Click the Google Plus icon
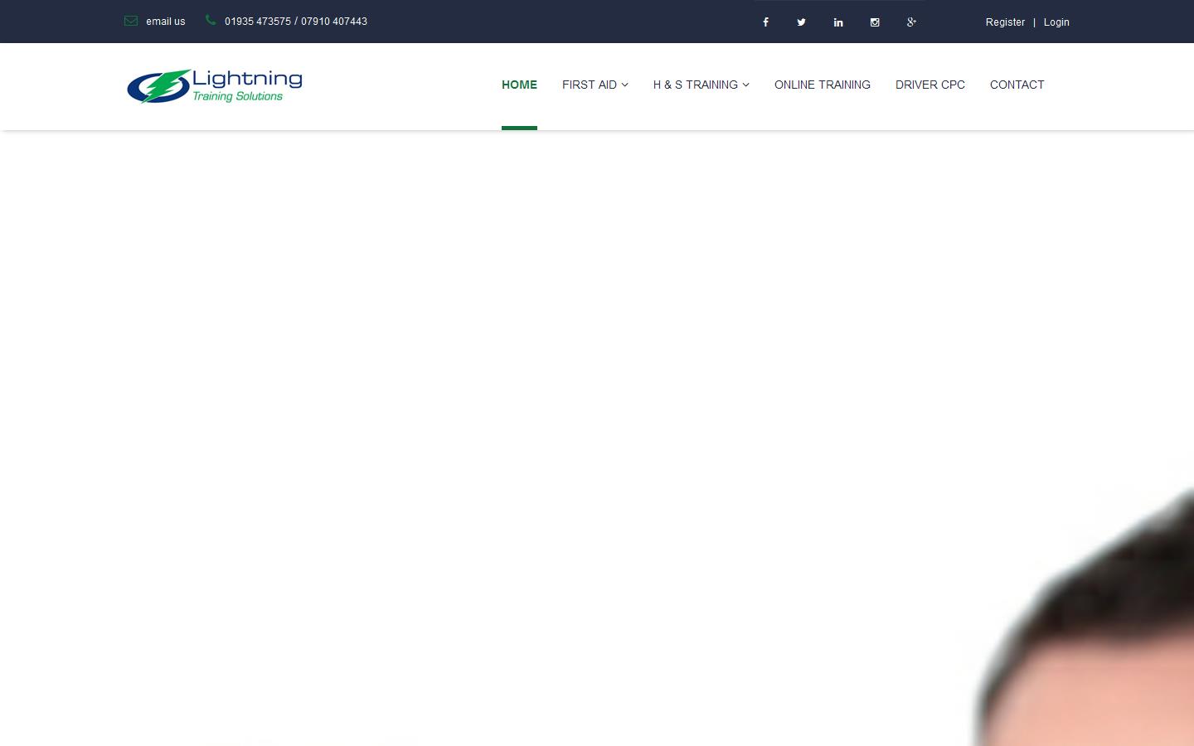The height and width of the screenshot is (746, 1194). (x=911, y=22)
